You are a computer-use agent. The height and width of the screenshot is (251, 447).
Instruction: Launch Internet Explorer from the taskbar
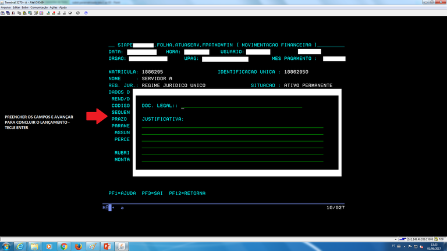[x=20, y=246]
